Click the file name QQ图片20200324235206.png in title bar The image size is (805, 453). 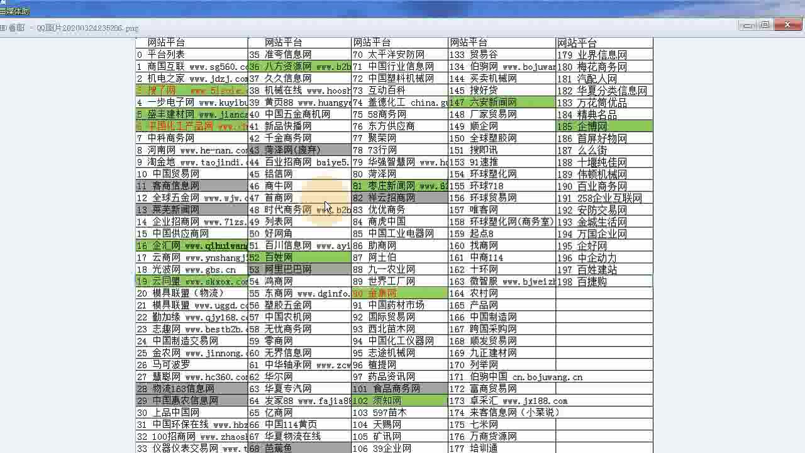click(x=87, y=28)
